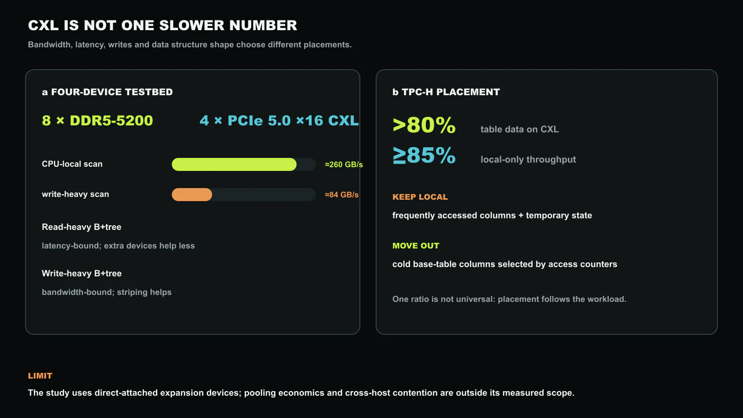This screenshot has height=418, width=743.
Task: Select the '≈260 GB/s' value label
Action: (344, 164)
